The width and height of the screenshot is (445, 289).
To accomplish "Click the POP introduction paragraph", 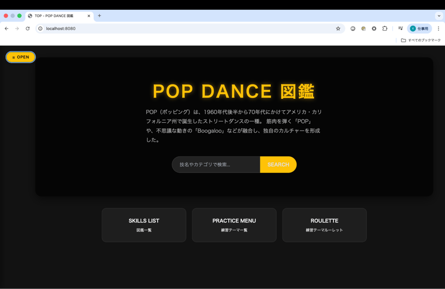I will click(x=234, y=126).
